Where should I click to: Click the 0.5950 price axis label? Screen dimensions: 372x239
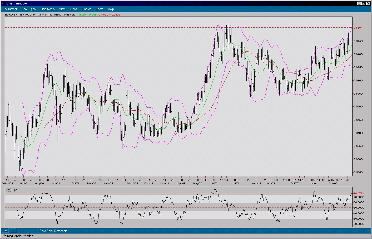point(358,173)
